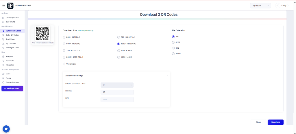
Task: Choose PNG file extension
Action: click(x=173, y=36)
